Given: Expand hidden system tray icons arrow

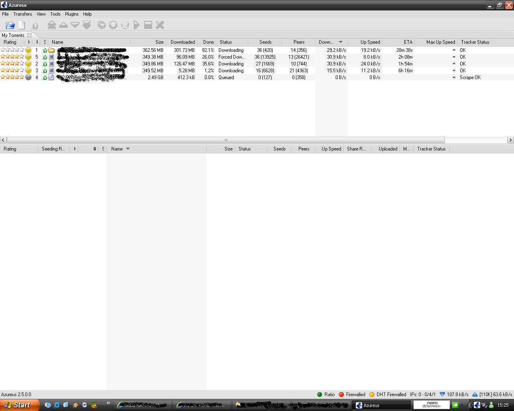Looking at the screenshot, I should (x=469, y=405).
